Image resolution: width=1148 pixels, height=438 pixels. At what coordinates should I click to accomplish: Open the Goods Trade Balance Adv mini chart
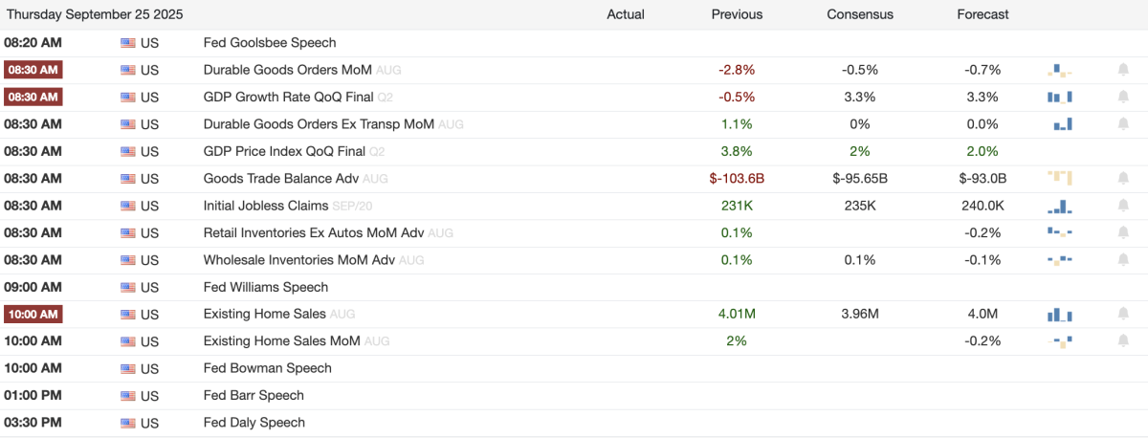tap(1060, 178)
